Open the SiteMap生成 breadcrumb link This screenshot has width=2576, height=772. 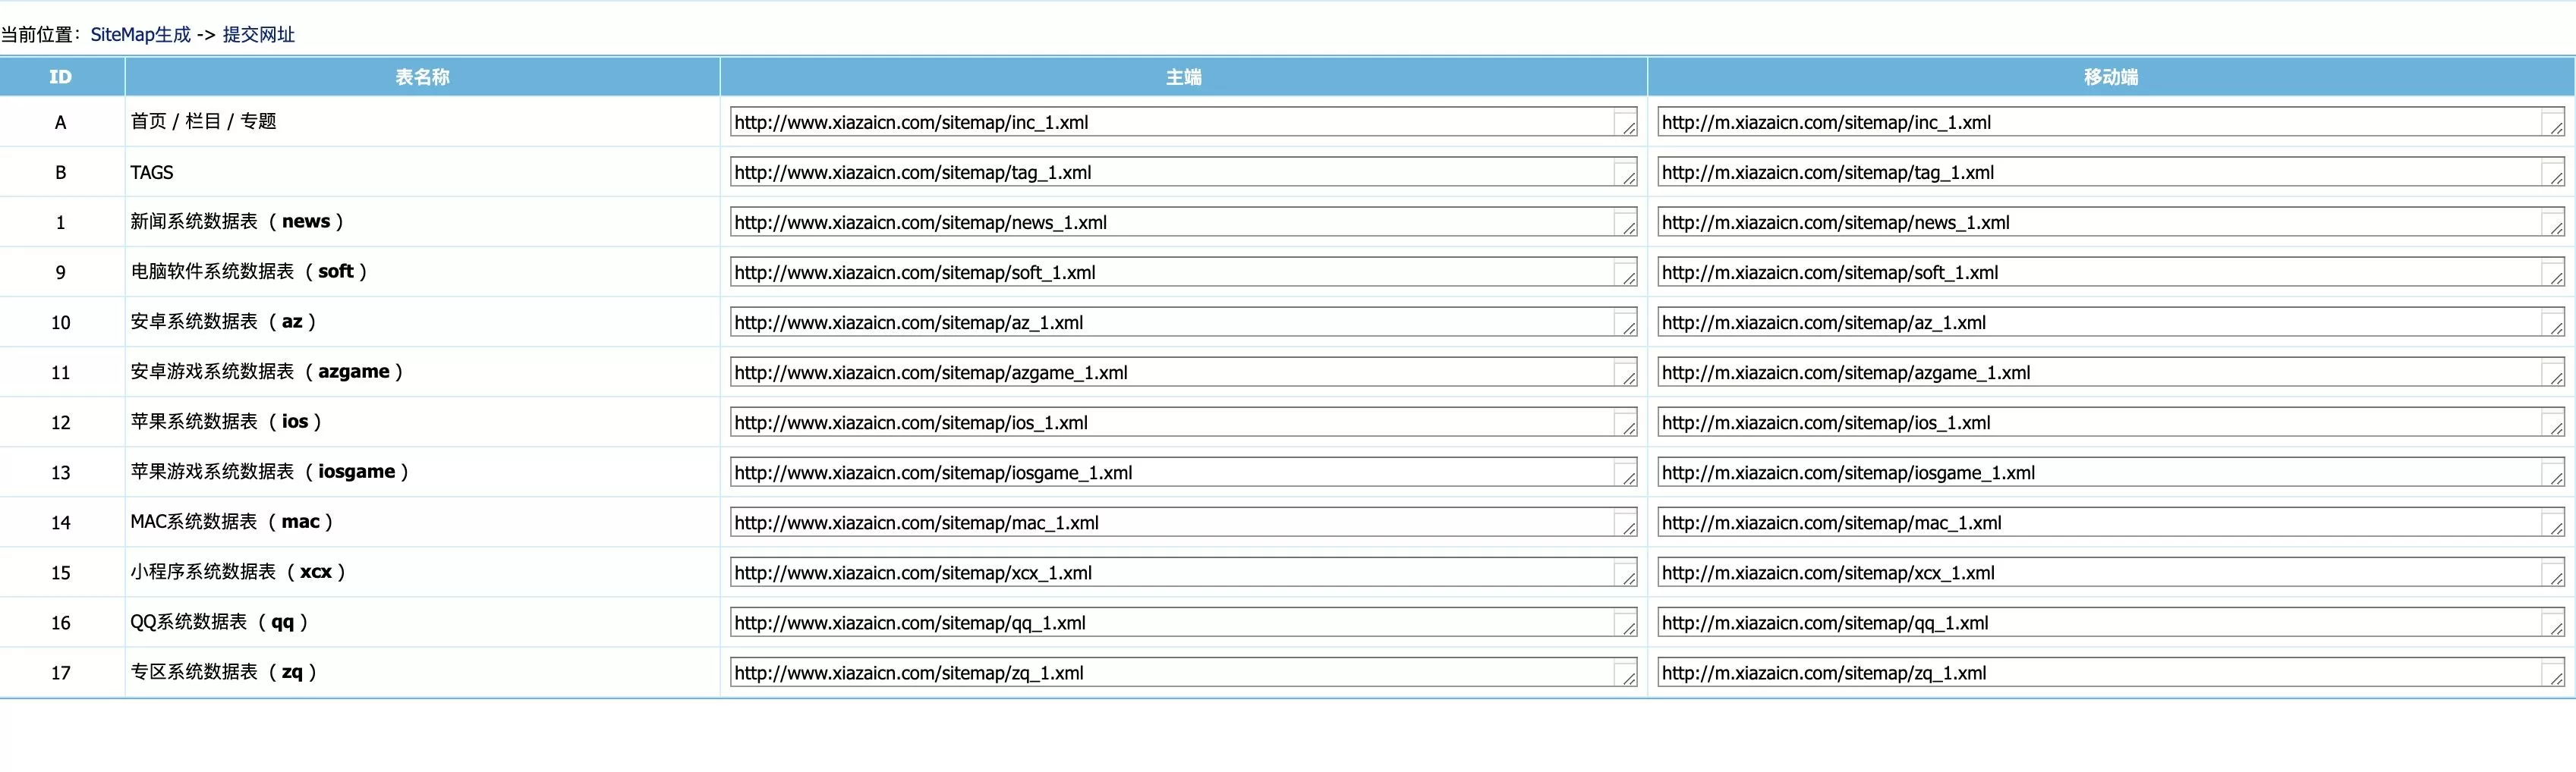(x=140, y=35)
